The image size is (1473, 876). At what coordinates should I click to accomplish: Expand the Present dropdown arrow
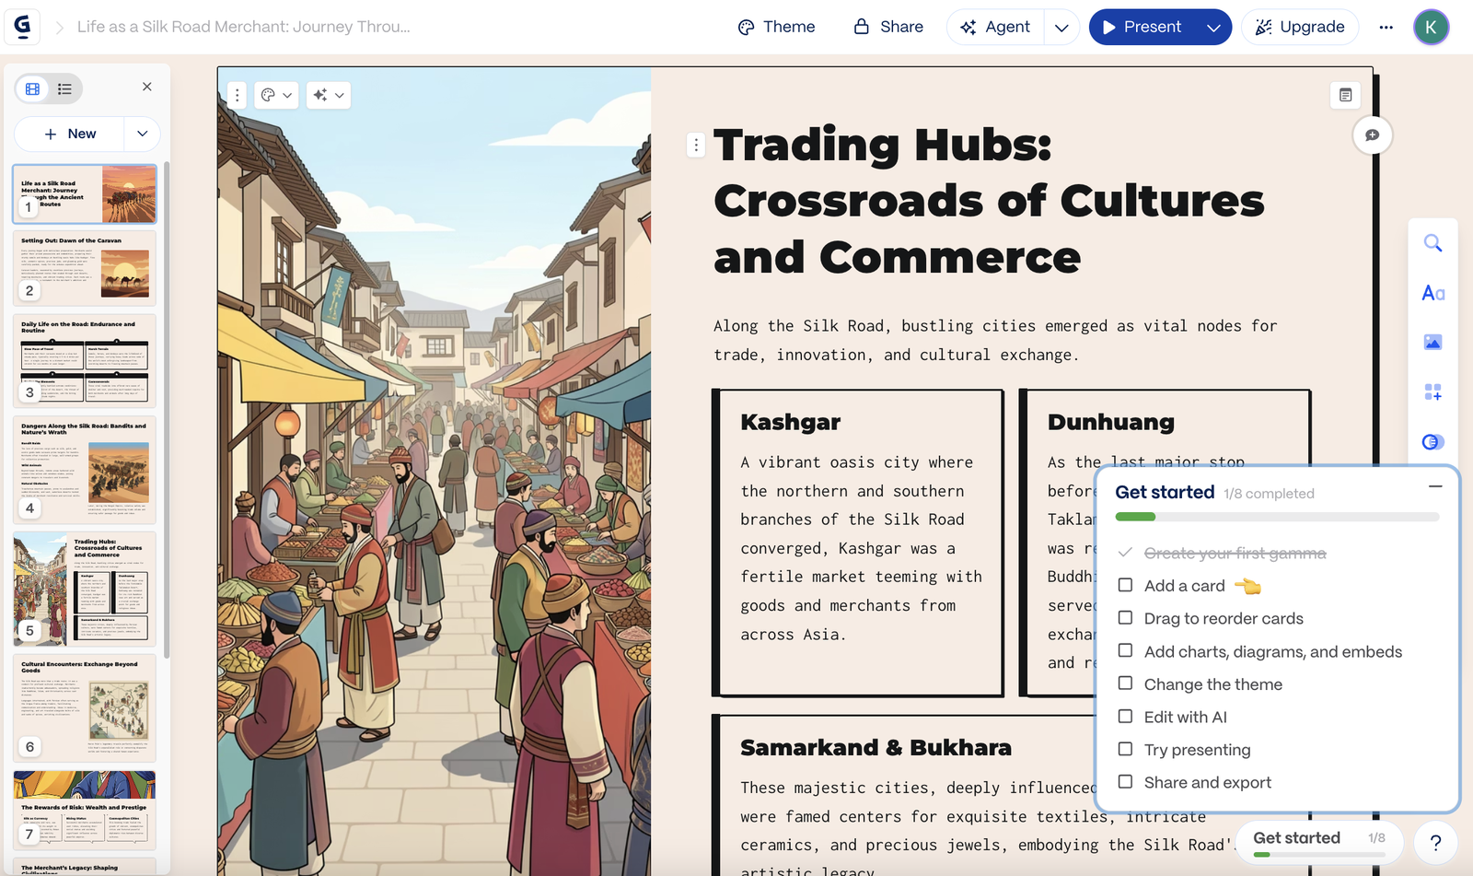pos(1213,28)
